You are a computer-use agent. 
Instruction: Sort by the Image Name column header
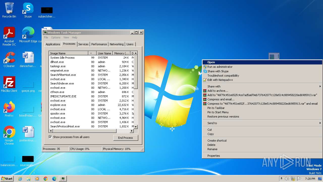coord(68,53)
